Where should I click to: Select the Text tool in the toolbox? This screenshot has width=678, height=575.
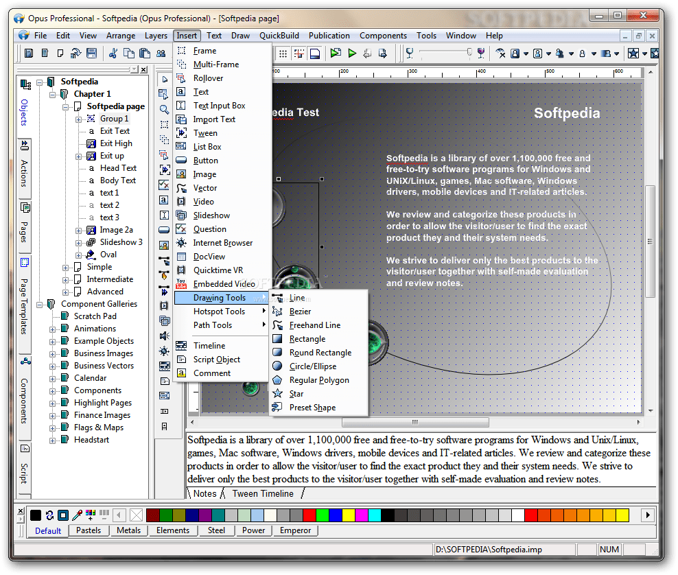coord(164,200)
